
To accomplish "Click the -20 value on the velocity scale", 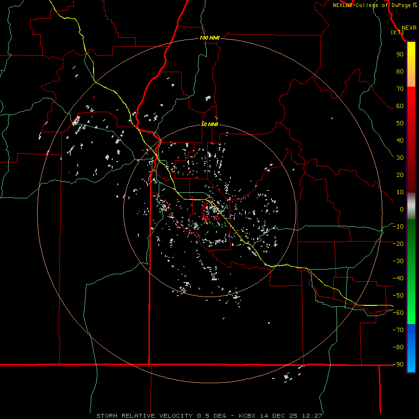I will 398,243.
